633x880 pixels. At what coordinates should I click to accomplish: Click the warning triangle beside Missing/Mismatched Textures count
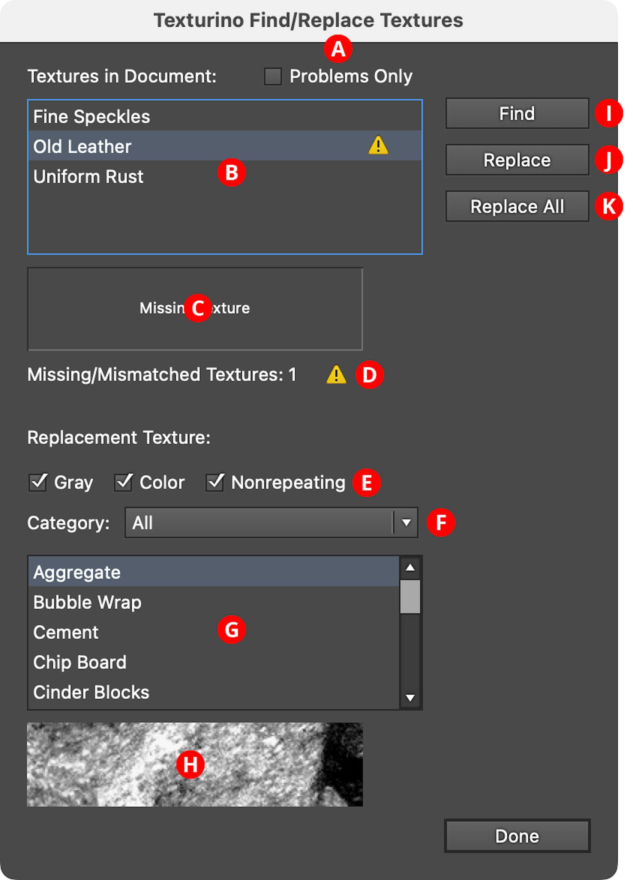[x=337, y=374]
